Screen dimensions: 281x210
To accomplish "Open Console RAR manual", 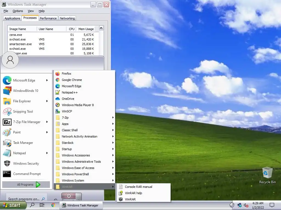I will [144, 187].
